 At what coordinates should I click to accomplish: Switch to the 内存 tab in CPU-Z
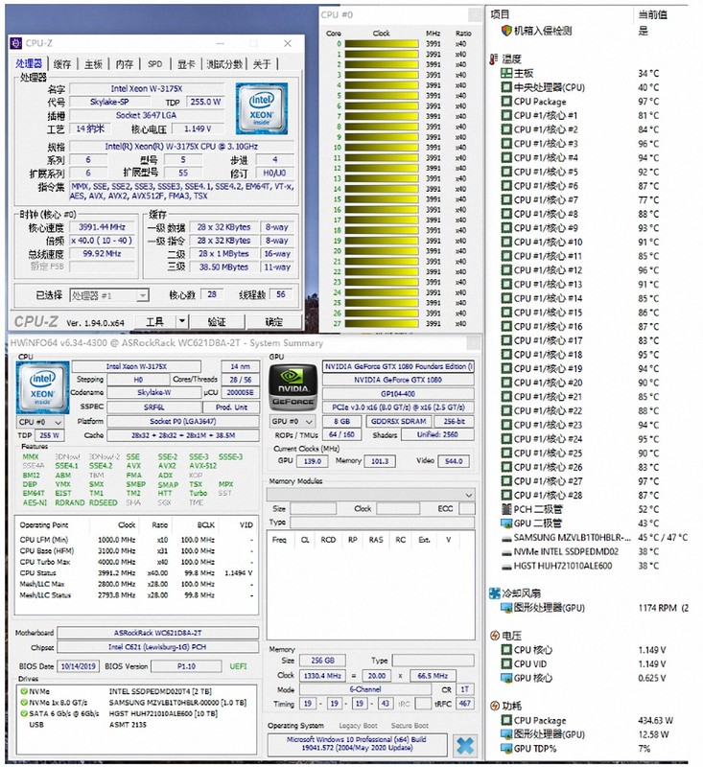pos(125,64)
